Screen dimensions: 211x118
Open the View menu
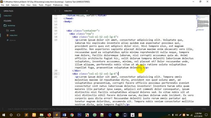(x=29, y=5)
